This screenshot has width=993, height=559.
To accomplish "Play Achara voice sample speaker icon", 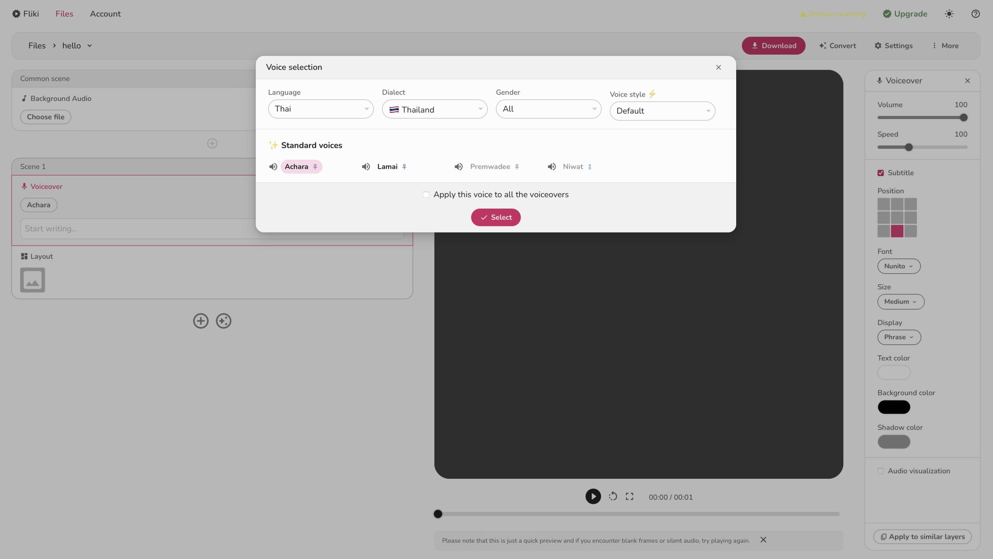I will [x=273, y=167].
